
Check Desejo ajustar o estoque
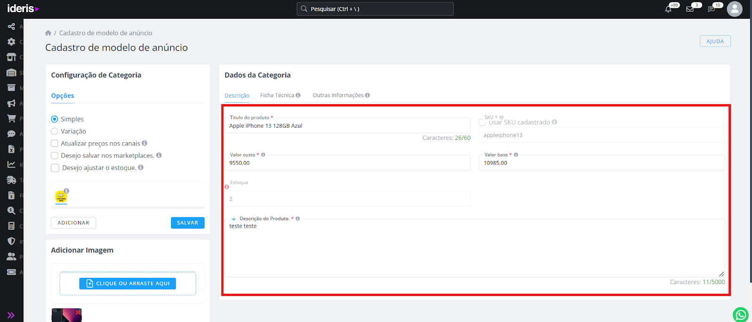[55, 168]
